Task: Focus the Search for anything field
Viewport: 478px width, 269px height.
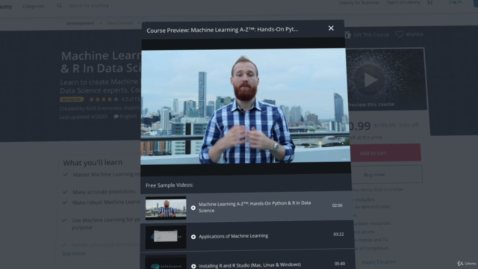Action: pyautogui.click(x=88, y=5)
